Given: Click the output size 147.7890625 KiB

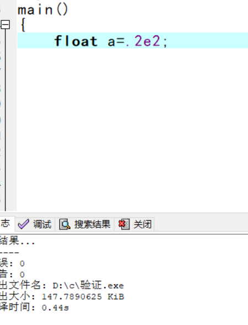Looking at the screenshot, I should 83,296.
